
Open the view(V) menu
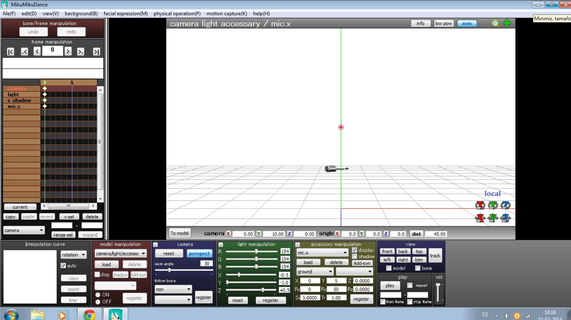pyautogui.click(x=50, y=14)
